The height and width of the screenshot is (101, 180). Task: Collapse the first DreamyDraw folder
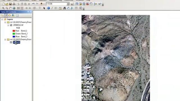pyautogui.click(x=5, y=22)
